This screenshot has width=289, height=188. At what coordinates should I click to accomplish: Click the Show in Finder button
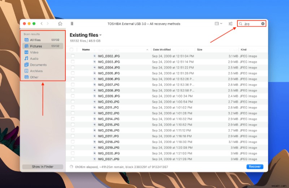43,167
